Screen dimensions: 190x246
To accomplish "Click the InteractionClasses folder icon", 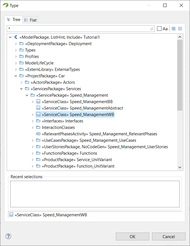I will point(38,127).
